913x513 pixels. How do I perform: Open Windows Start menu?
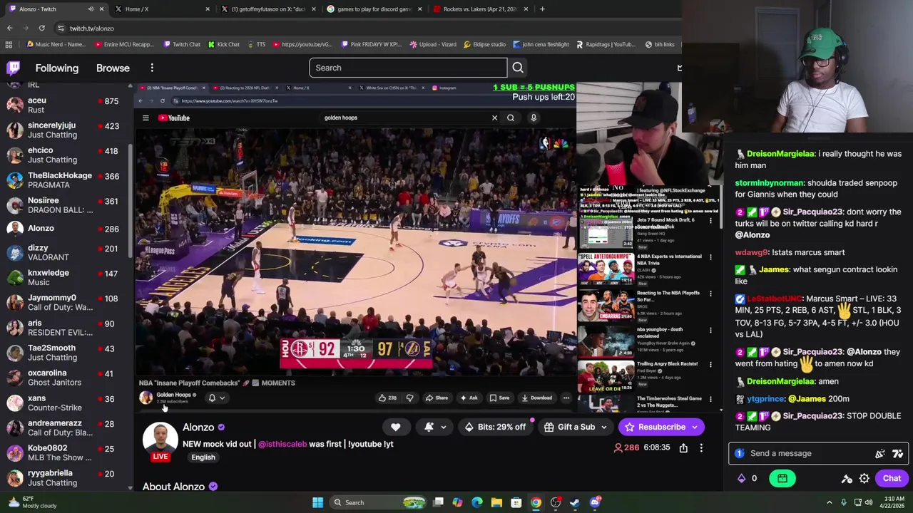317,502
